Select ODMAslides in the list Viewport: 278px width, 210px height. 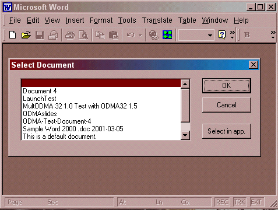tap(101, 114)
